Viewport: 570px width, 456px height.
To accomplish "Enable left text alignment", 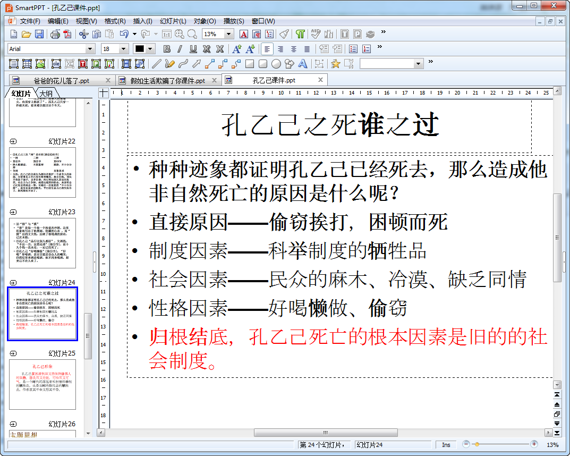I will tap(267, 49).
